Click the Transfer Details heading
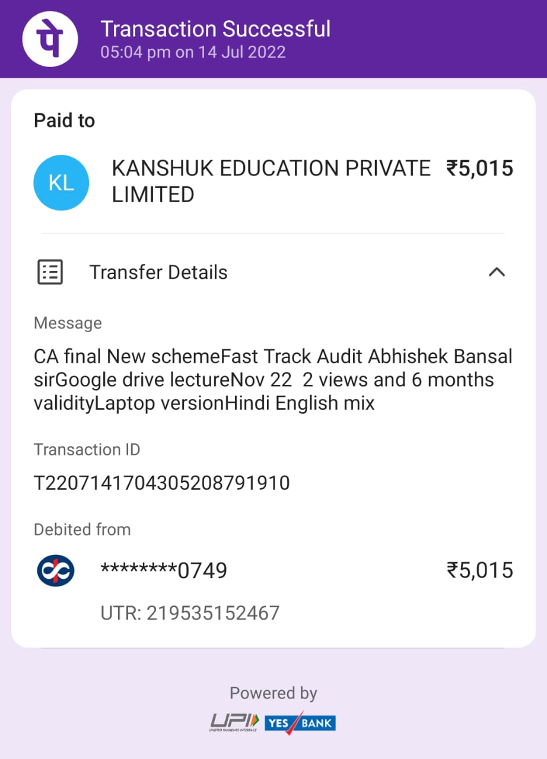This screenshot has width=547, height=759. coord(158,272)
